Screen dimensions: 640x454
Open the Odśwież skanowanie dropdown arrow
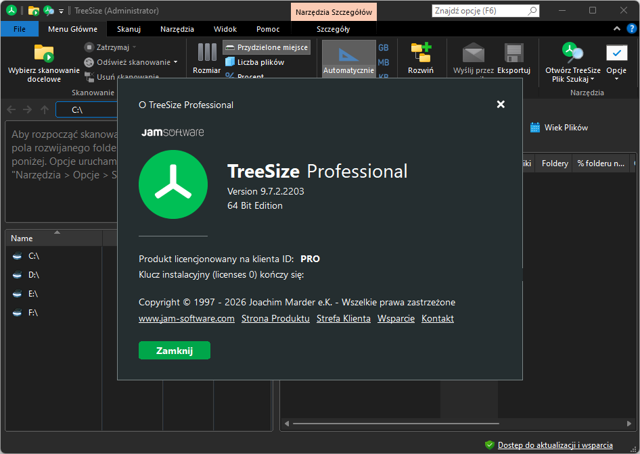tap(175, 62)
